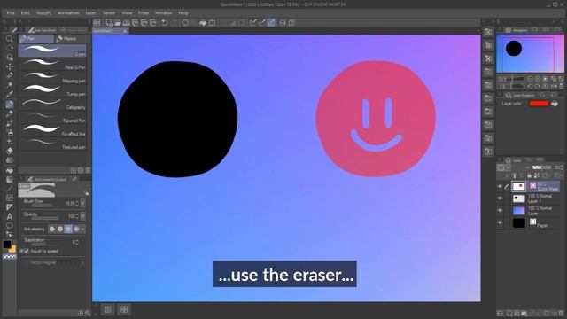This screenshot has height=319, width=567.
Task: Toggle the Adjust by speed checkbox
Action: 27,251
